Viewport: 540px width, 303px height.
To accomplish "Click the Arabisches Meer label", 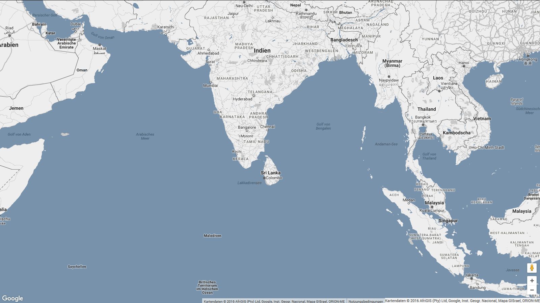I will tap(145, 136).
